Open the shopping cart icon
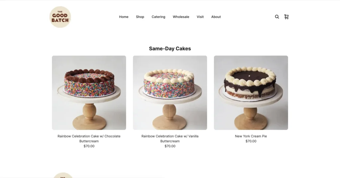 coord(287,17)
